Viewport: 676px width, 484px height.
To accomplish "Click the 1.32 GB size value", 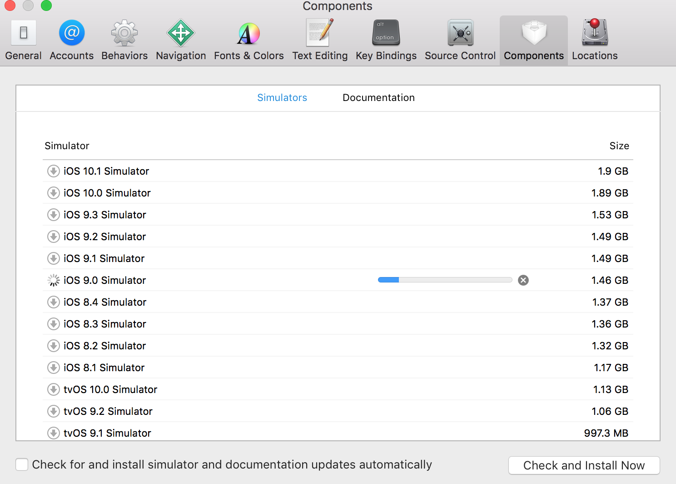I will click(x=610, y=346).
